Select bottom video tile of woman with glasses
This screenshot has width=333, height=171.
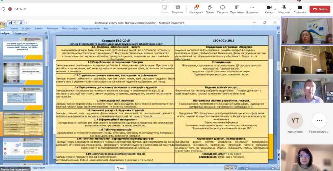coord(307,158)
